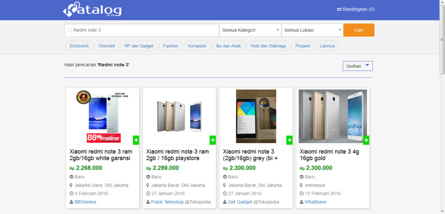Expand the Urutkan sort dropdown

coord(358,66)
